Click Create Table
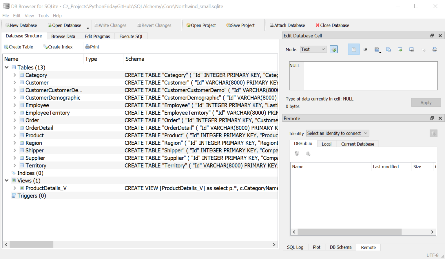This screenshot has height=259, width=445. pyautogui.click(x=19, y=47)
